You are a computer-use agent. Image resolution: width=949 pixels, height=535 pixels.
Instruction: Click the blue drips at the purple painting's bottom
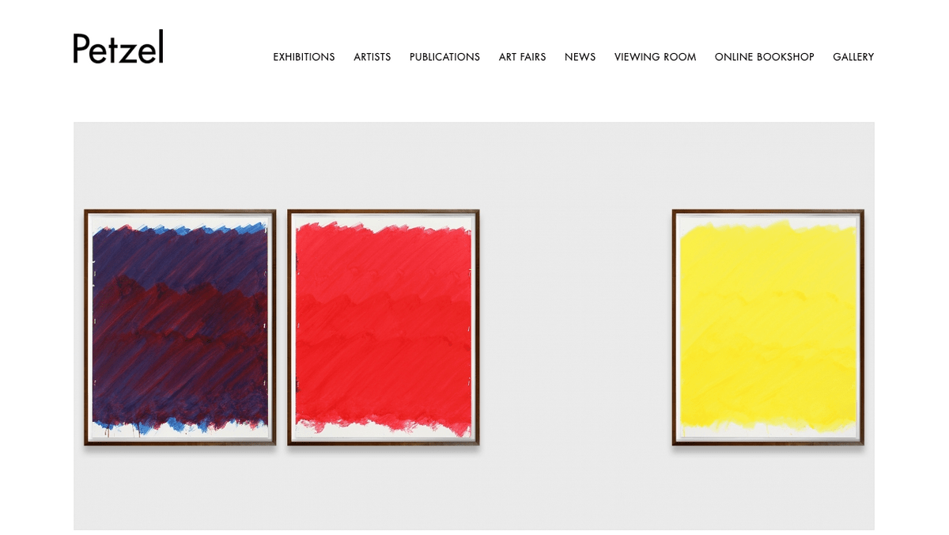click(x=180, y=426)
